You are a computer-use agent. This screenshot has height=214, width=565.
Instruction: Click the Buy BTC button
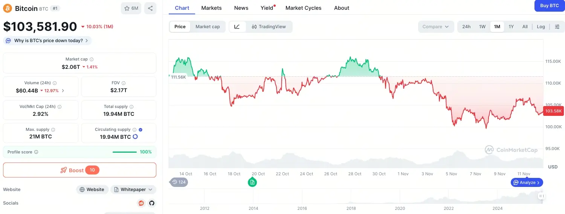tap(549, 6)
